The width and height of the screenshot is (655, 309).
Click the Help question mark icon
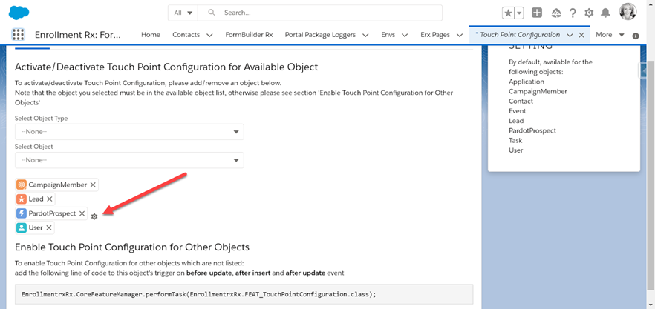pyautogui.click(x=573, y=13)
